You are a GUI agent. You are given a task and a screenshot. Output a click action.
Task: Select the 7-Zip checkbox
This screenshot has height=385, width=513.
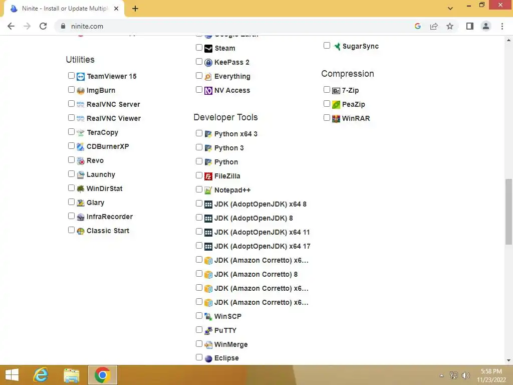pos(327,90)
